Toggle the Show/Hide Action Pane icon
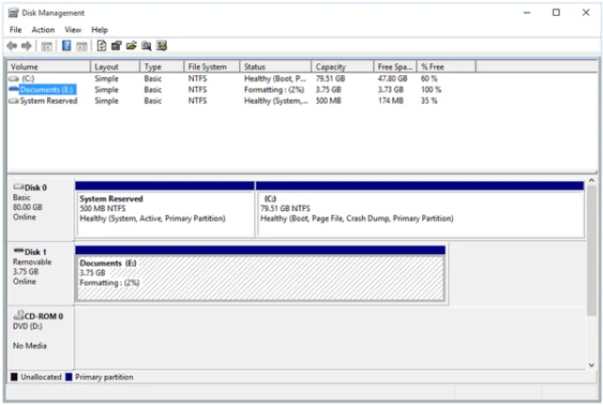 [82, 46]
